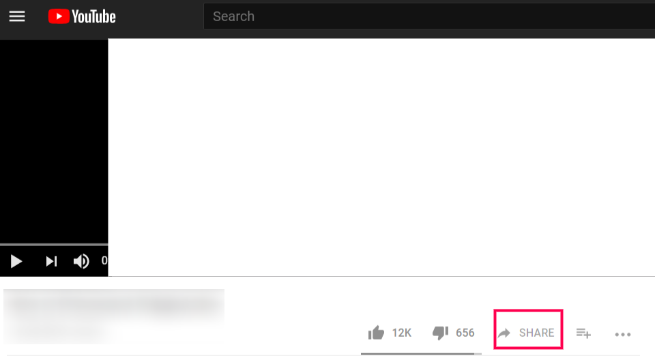The width and height of the screenshot is (655, 362).
Task: Focus the Search input field
Action: [429, 16]
